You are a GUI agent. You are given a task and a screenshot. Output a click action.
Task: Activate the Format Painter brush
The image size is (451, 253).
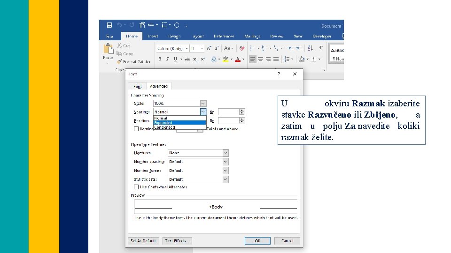click(x=134, y=62)
